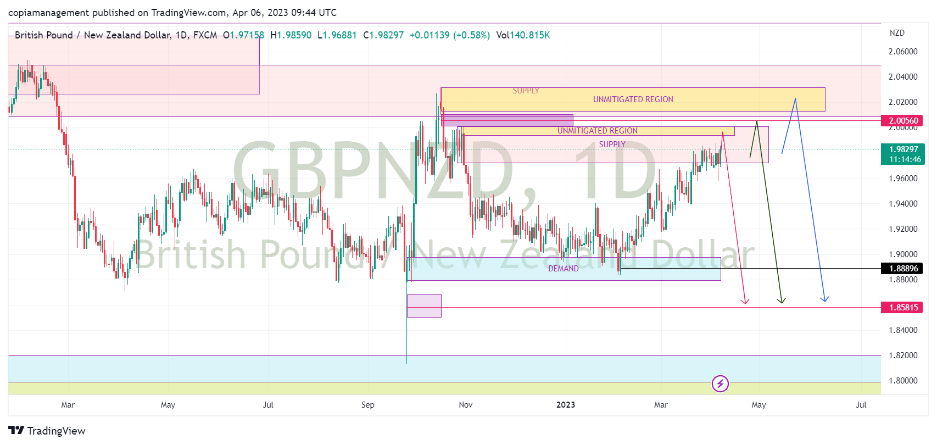The image size is (937, 445).
Task: Click the SUPPLY label in the pink zone
Action: point(612,144)
